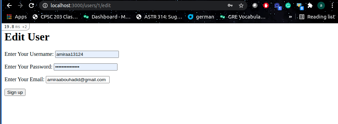Open Chrome's three-dot menu
Screen dimensions: 338x124
[x=332, y=5]
